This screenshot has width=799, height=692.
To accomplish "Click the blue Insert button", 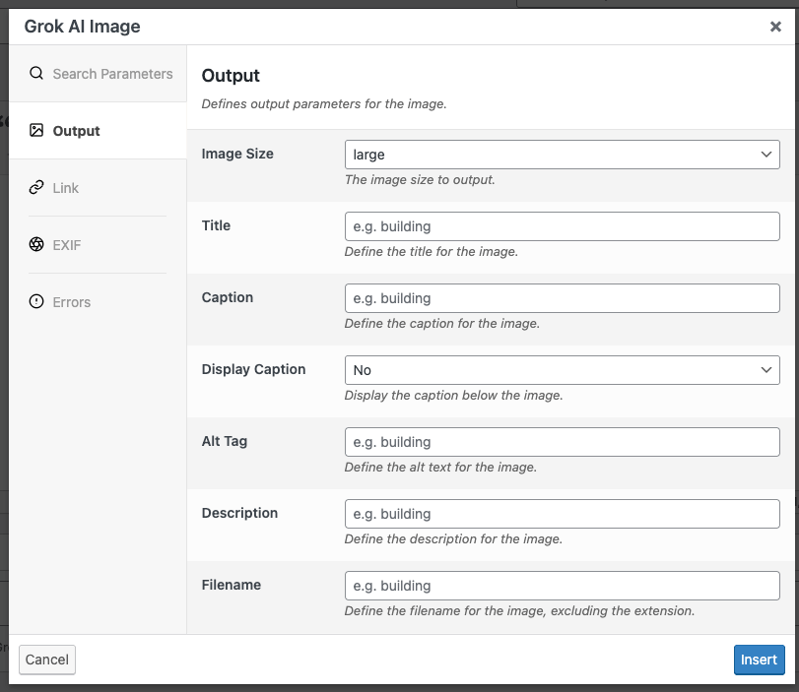I will [759, 660].
